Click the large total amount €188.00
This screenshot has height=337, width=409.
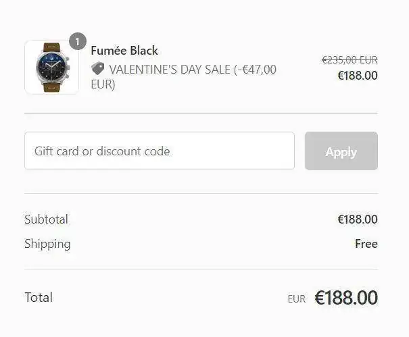pyautogui.click(x=345, y=297)
